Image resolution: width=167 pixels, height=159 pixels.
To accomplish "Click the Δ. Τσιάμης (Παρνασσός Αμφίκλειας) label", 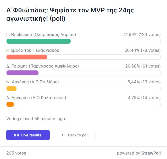I will 43,66.
